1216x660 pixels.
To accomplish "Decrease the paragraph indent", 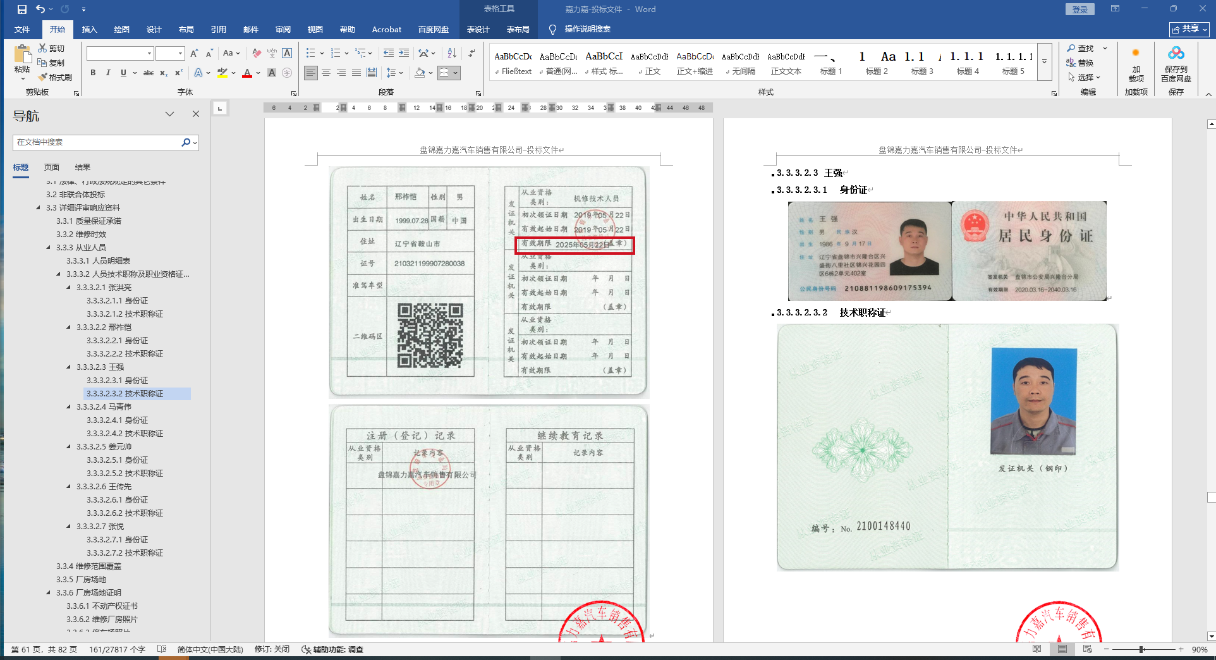I will [388, 53].
